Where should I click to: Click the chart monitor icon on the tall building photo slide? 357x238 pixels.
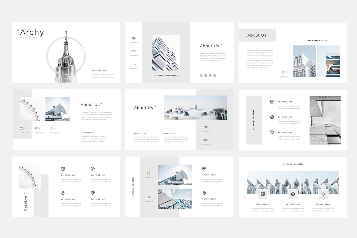(272, 102)
